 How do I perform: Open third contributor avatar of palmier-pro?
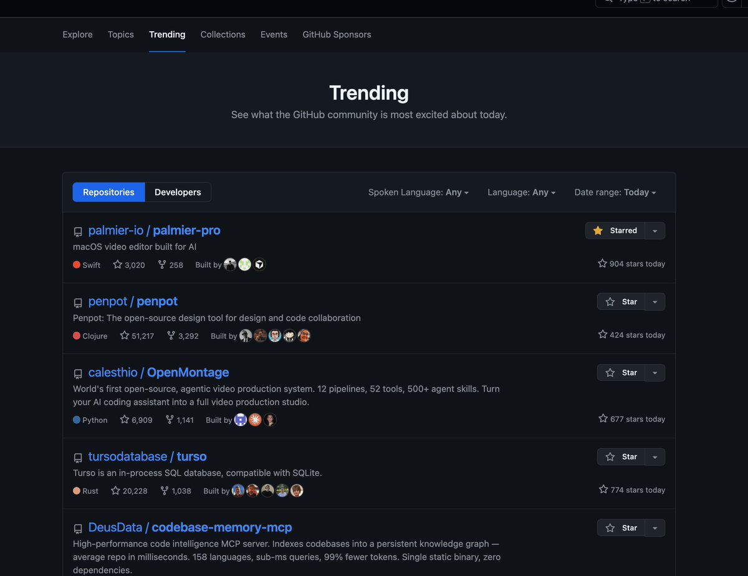pyautogui.click(x=260, y=265)
